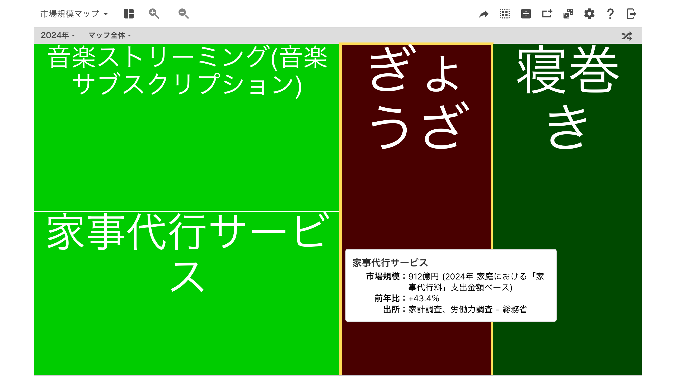Click the dotted grid icon
The width and height of the screenshot is (676, 380).
(505, 14)
